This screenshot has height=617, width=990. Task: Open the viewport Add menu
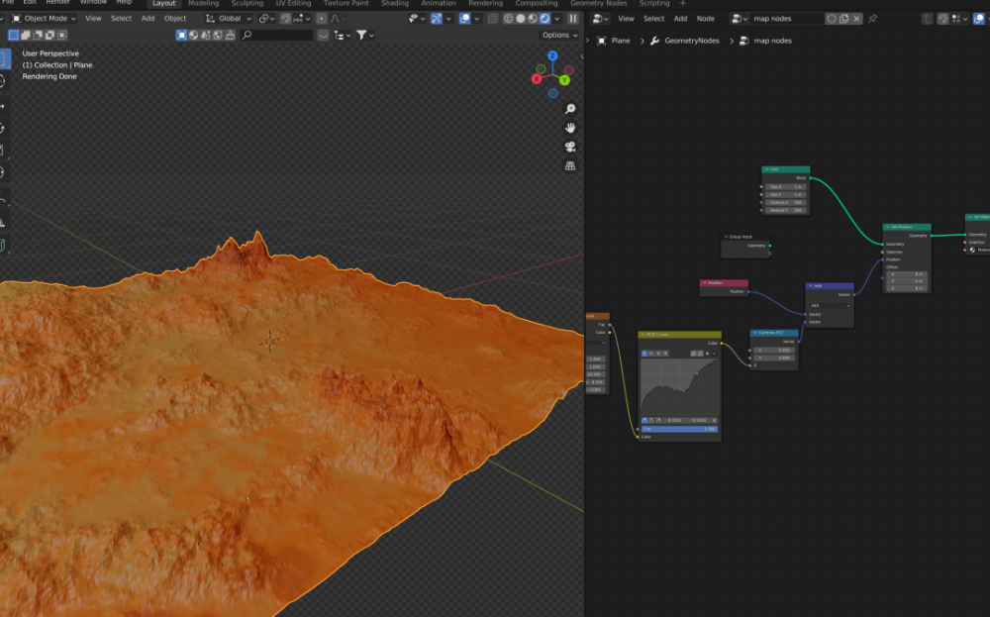click(x=148, y=18)
